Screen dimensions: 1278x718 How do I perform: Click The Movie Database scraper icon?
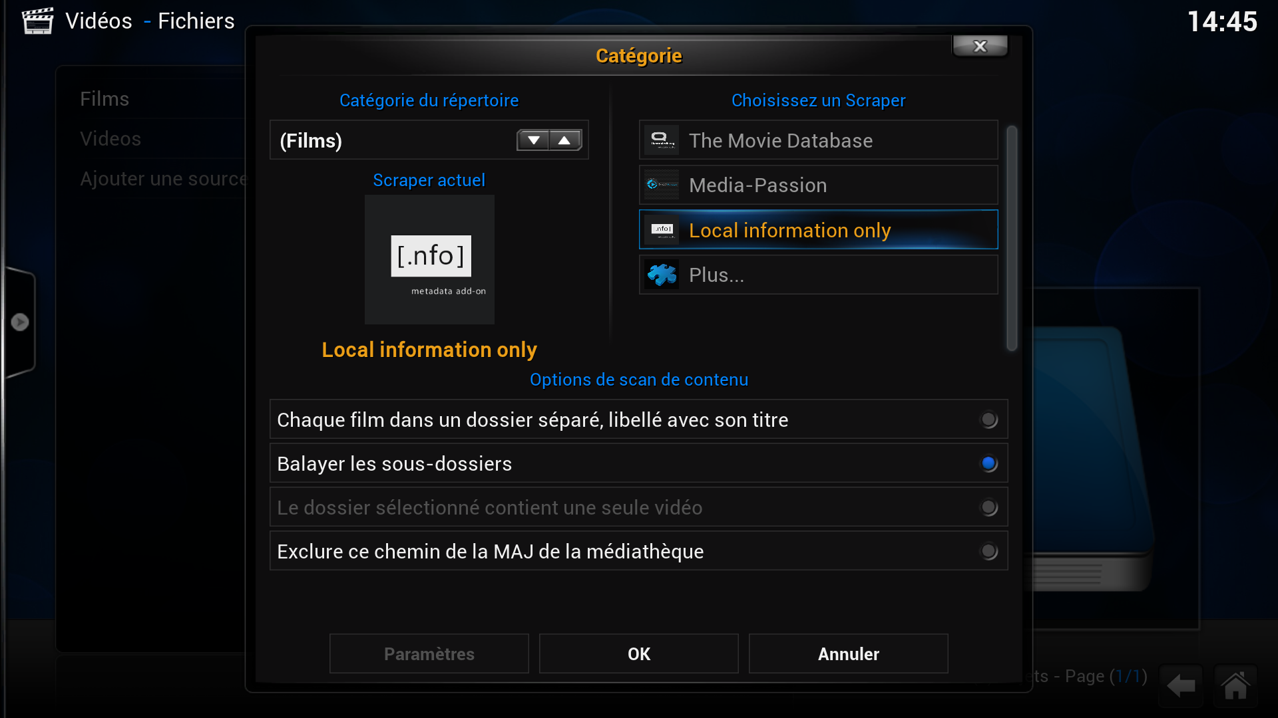pyautogui.click(x=661, y=140)
